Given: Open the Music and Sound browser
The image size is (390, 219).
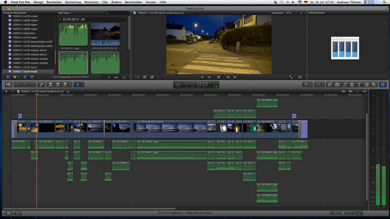Looking at the screenshot, I should pos(344,85).
